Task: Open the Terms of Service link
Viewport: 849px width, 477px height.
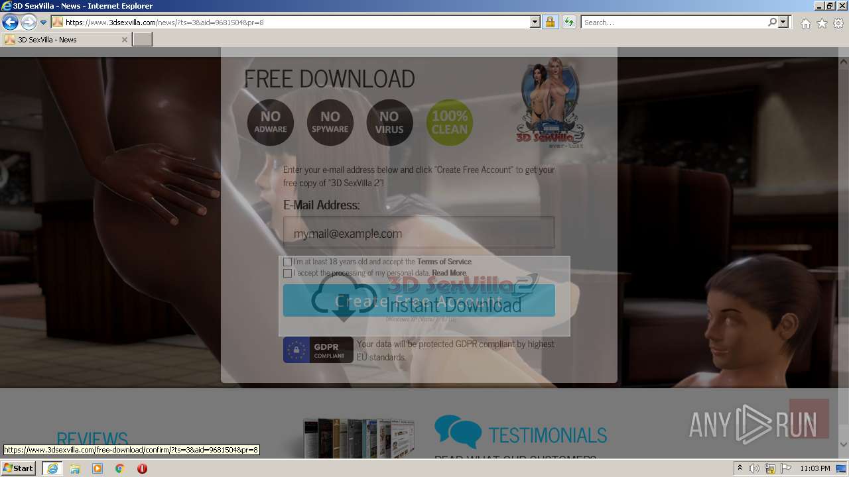Action: (444, 262)
